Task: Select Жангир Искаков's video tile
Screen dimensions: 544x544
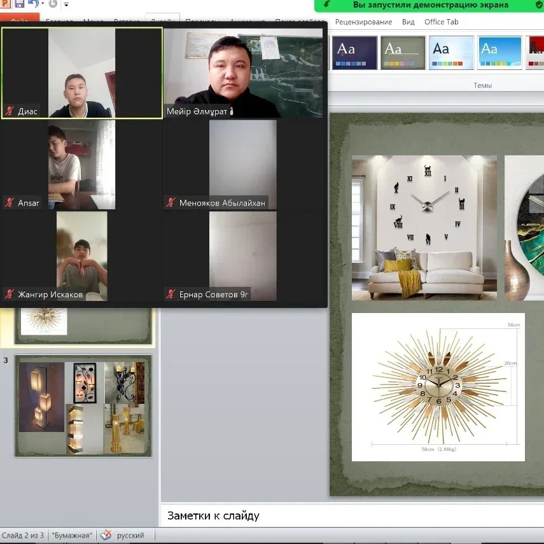Action: click(82, 256)
